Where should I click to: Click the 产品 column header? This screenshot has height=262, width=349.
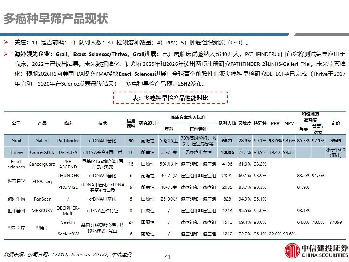click(42, 123)
